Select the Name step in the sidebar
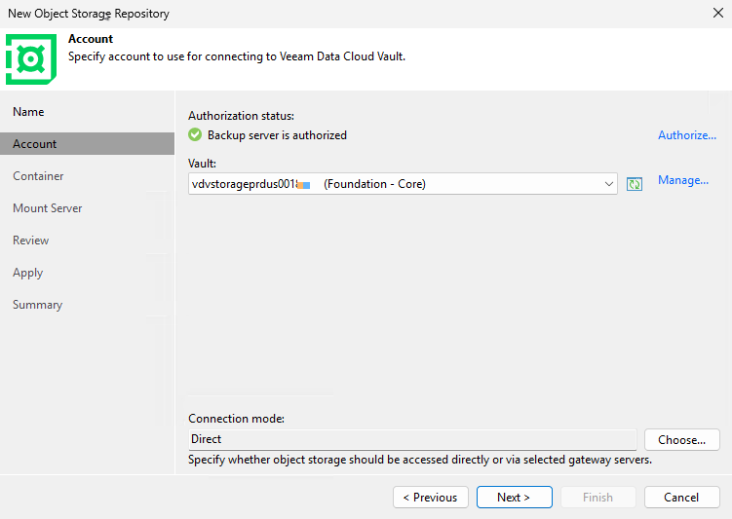This screenshot has height=519, width=732. (x=28, y=112)
